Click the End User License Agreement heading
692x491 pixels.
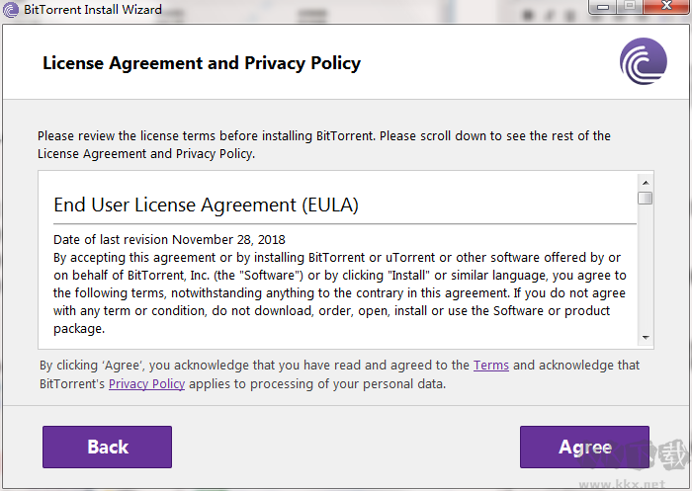click(x=206, y=205)
